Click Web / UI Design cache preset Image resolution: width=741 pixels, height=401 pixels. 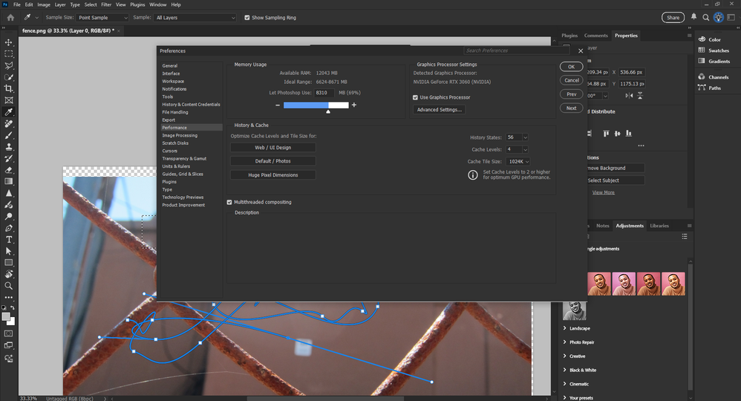coord(272,148)
